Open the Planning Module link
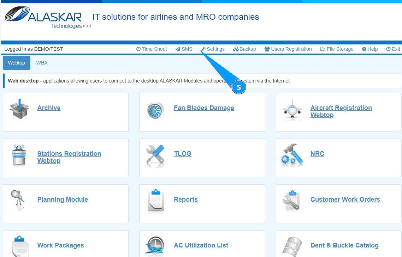Image resolution: width=402 pixels, height=257 pixels. pos(63,200)
